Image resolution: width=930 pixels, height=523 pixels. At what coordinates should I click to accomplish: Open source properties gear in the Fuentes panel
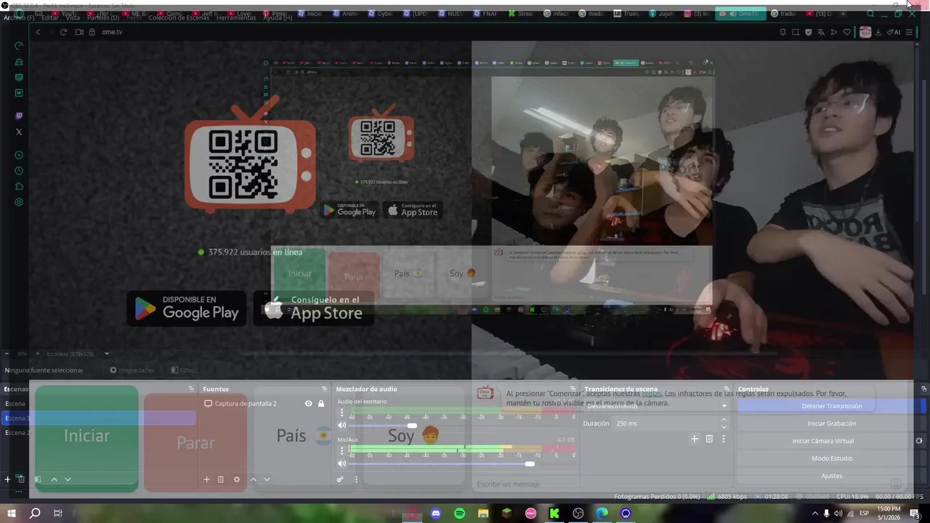tap(237, 479)
